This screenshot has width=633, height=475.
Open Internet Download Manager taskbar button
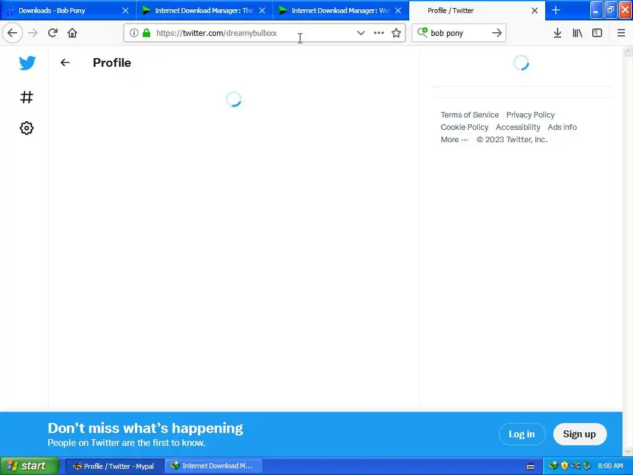(x=213, y=466)
